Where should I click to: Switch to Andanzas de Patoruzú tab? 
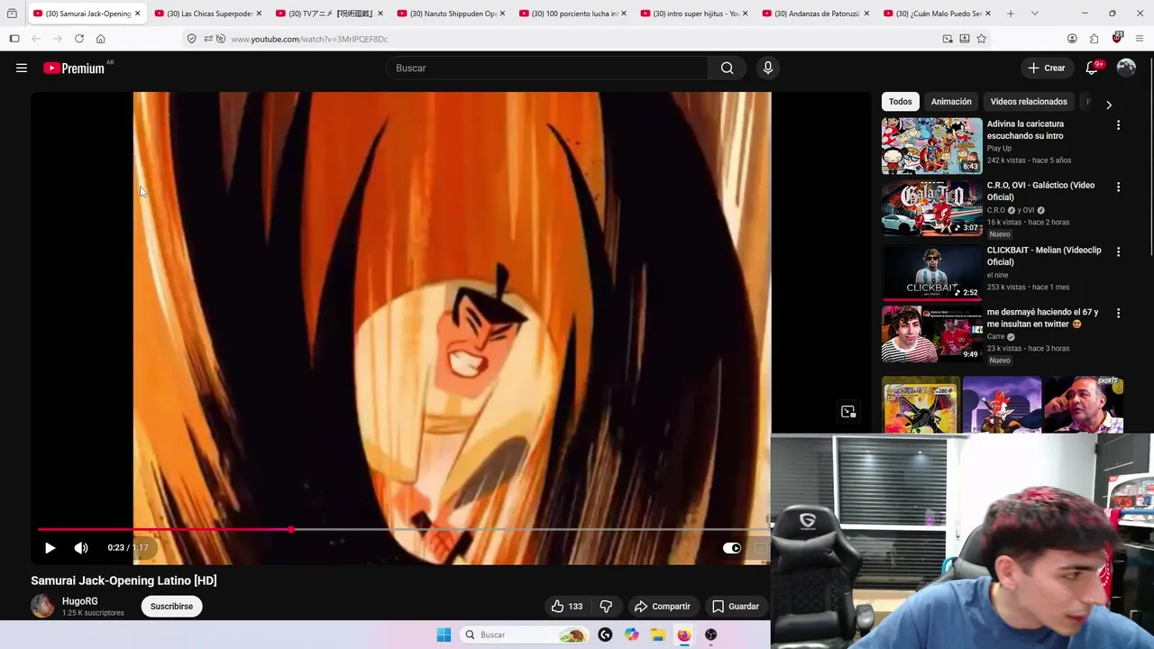point(815,14)
